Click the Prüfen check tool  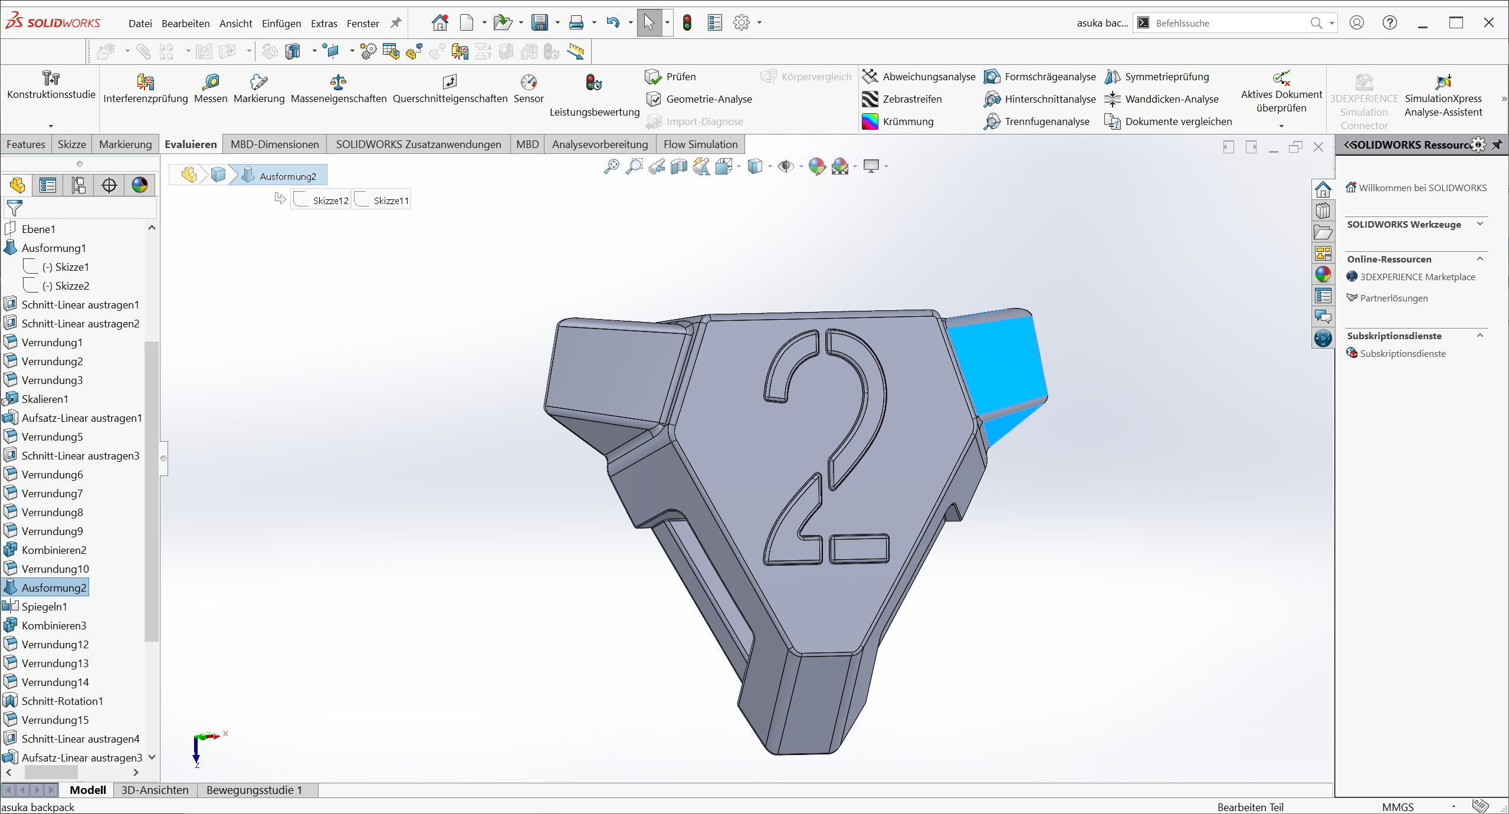pos(671,77)
